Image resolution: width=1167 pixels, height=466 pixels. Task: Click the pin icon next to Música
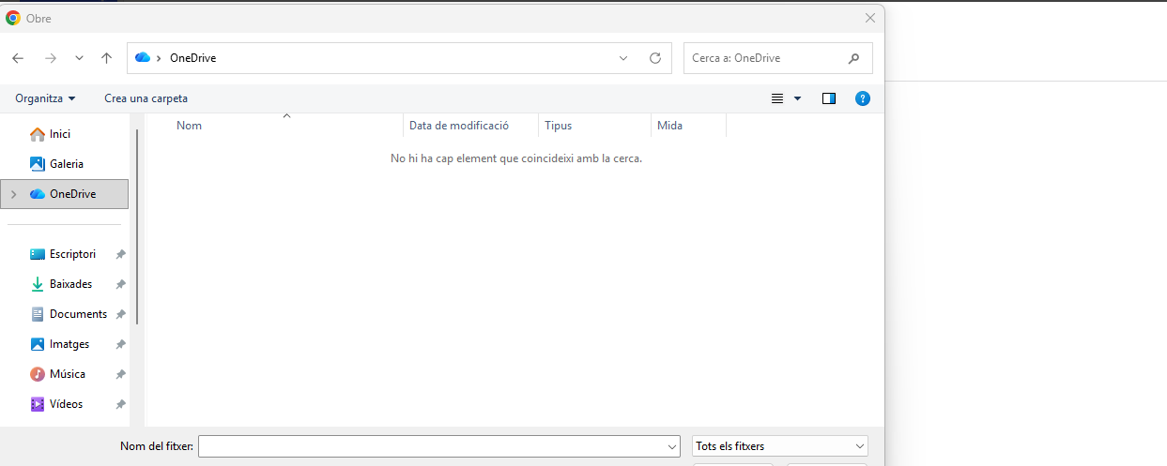coord(120,375)
